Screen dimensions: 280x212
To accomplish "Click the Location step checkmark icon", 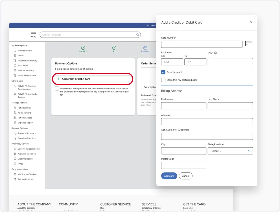I will tap(83, 48).
